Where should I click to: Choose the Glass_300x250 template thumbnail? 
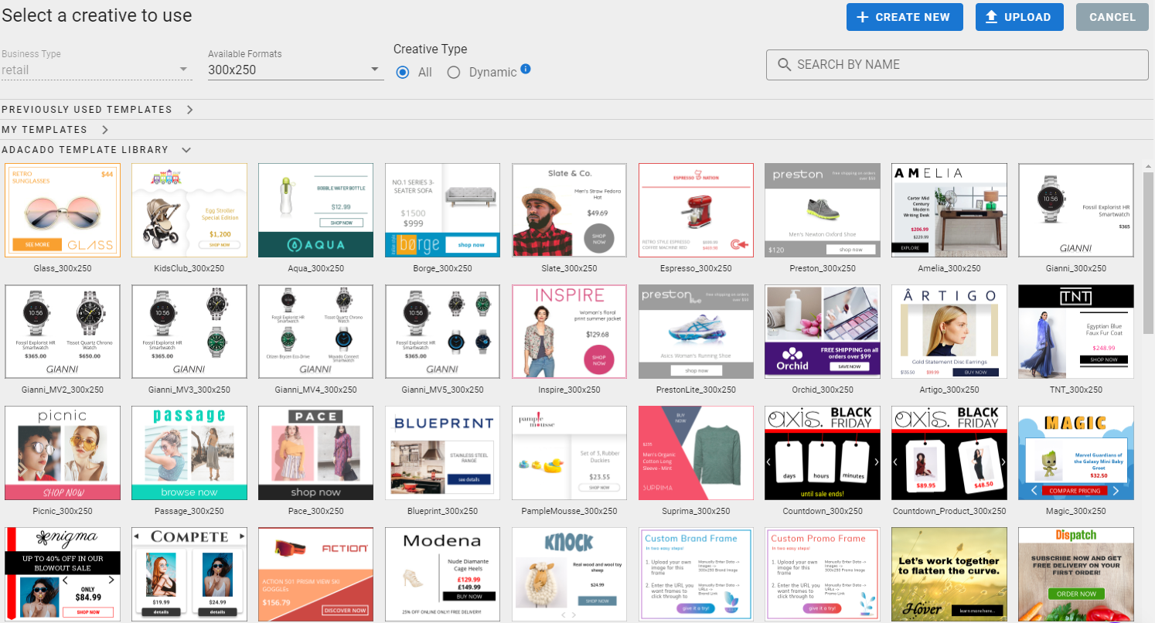tap(63, 210)
